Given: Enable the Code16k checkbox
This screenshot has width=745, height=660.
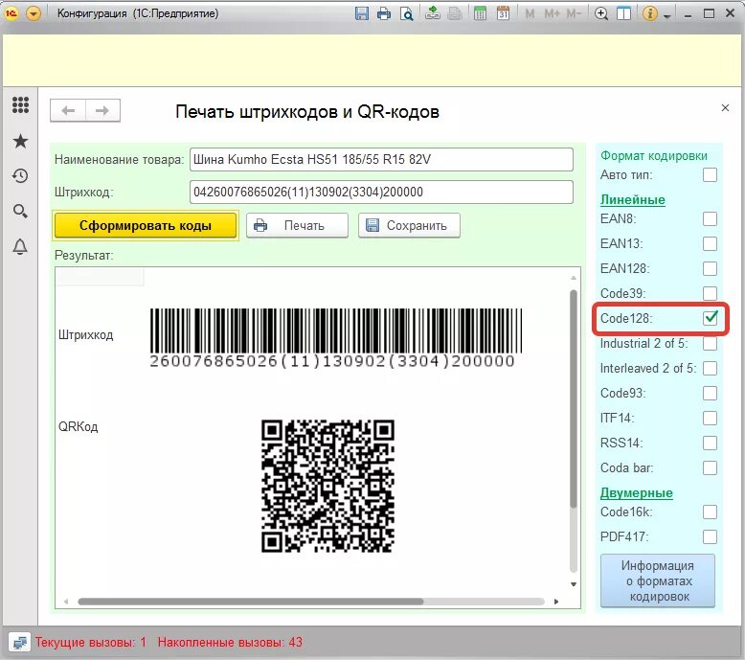Looking at the screenshot, I should tap(710, 512).
